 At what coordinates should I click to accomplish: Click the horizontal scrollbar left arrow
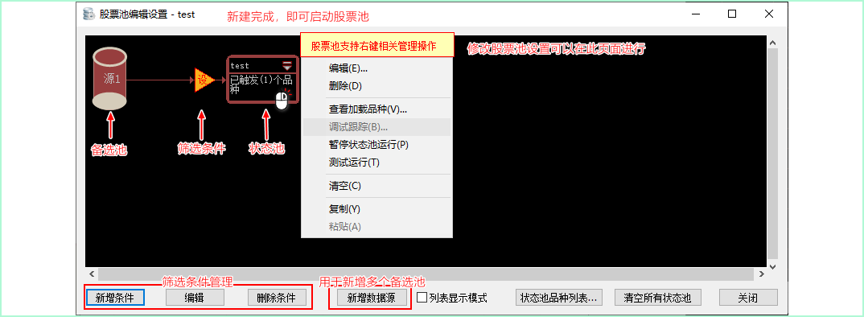[91, 274]
